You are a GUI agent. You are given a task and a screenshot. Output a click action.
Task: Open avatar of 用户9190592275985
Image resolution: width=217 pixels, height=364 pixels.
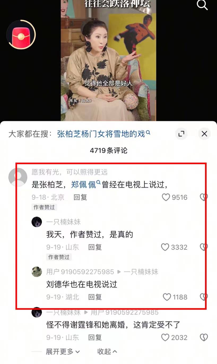click(x=37, y=272)
